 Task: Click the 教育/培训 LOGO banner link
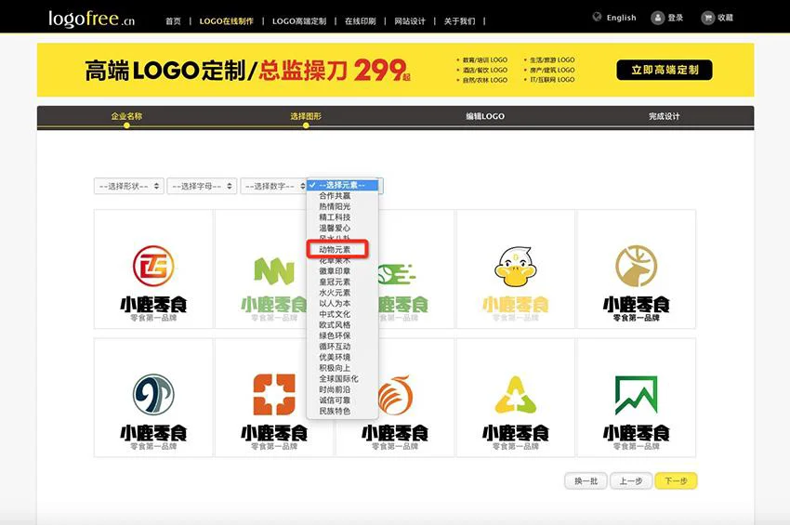click(484, 59)
